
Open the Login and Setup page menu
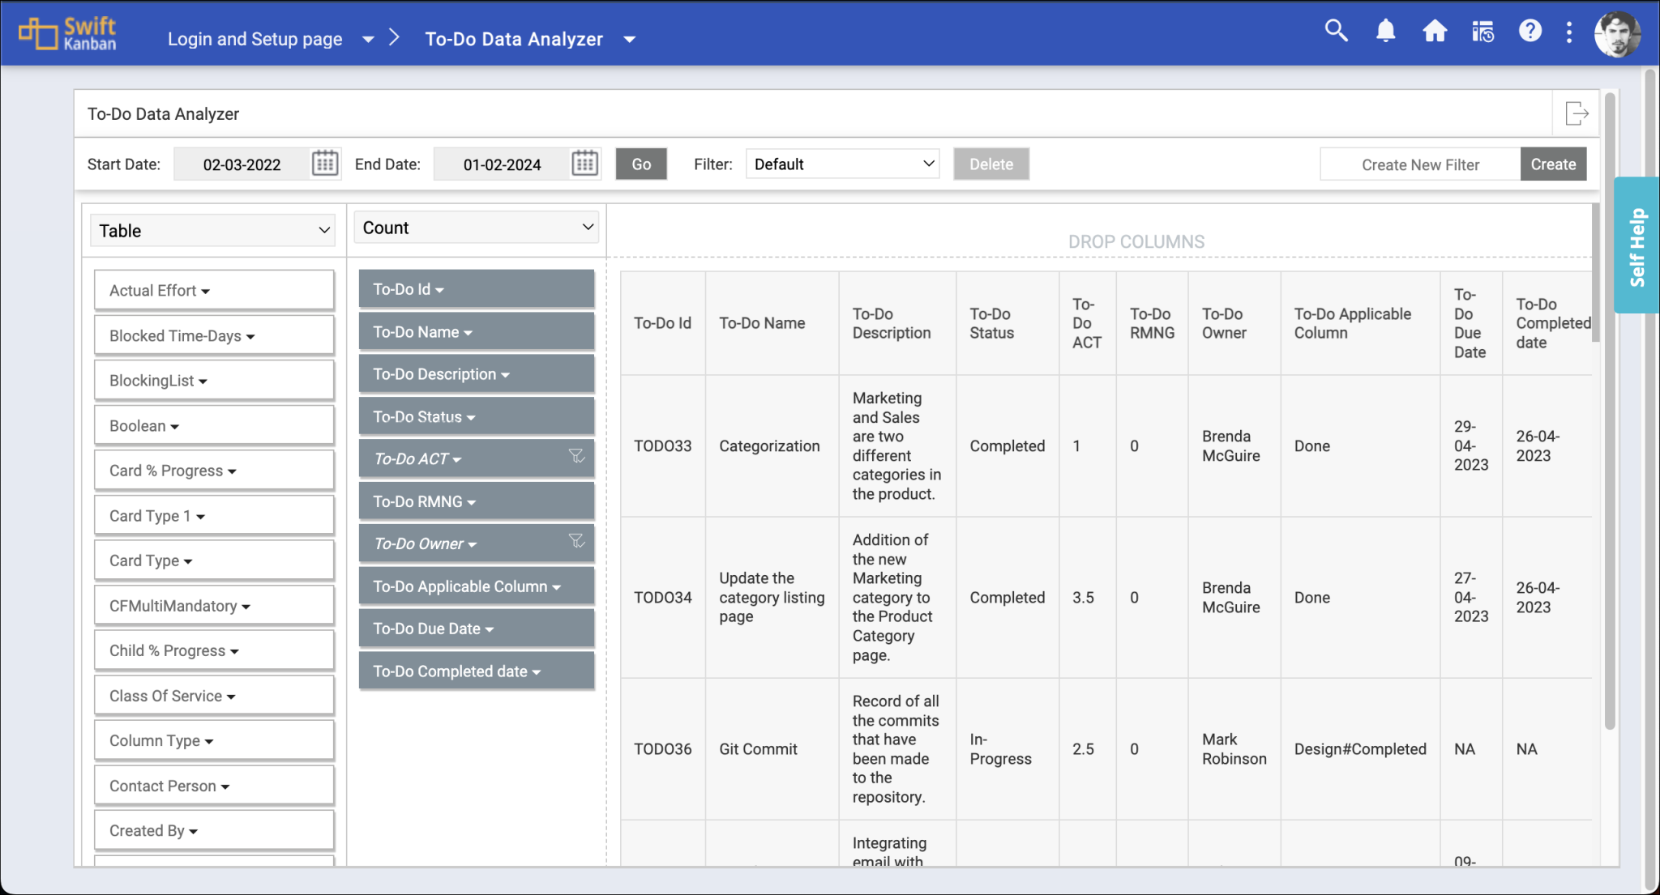[x=370, y=38]
